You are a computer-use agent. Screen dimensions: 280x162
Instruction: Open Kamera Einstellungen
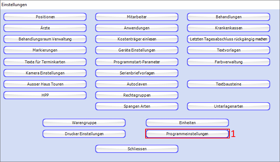click(45, 73)
